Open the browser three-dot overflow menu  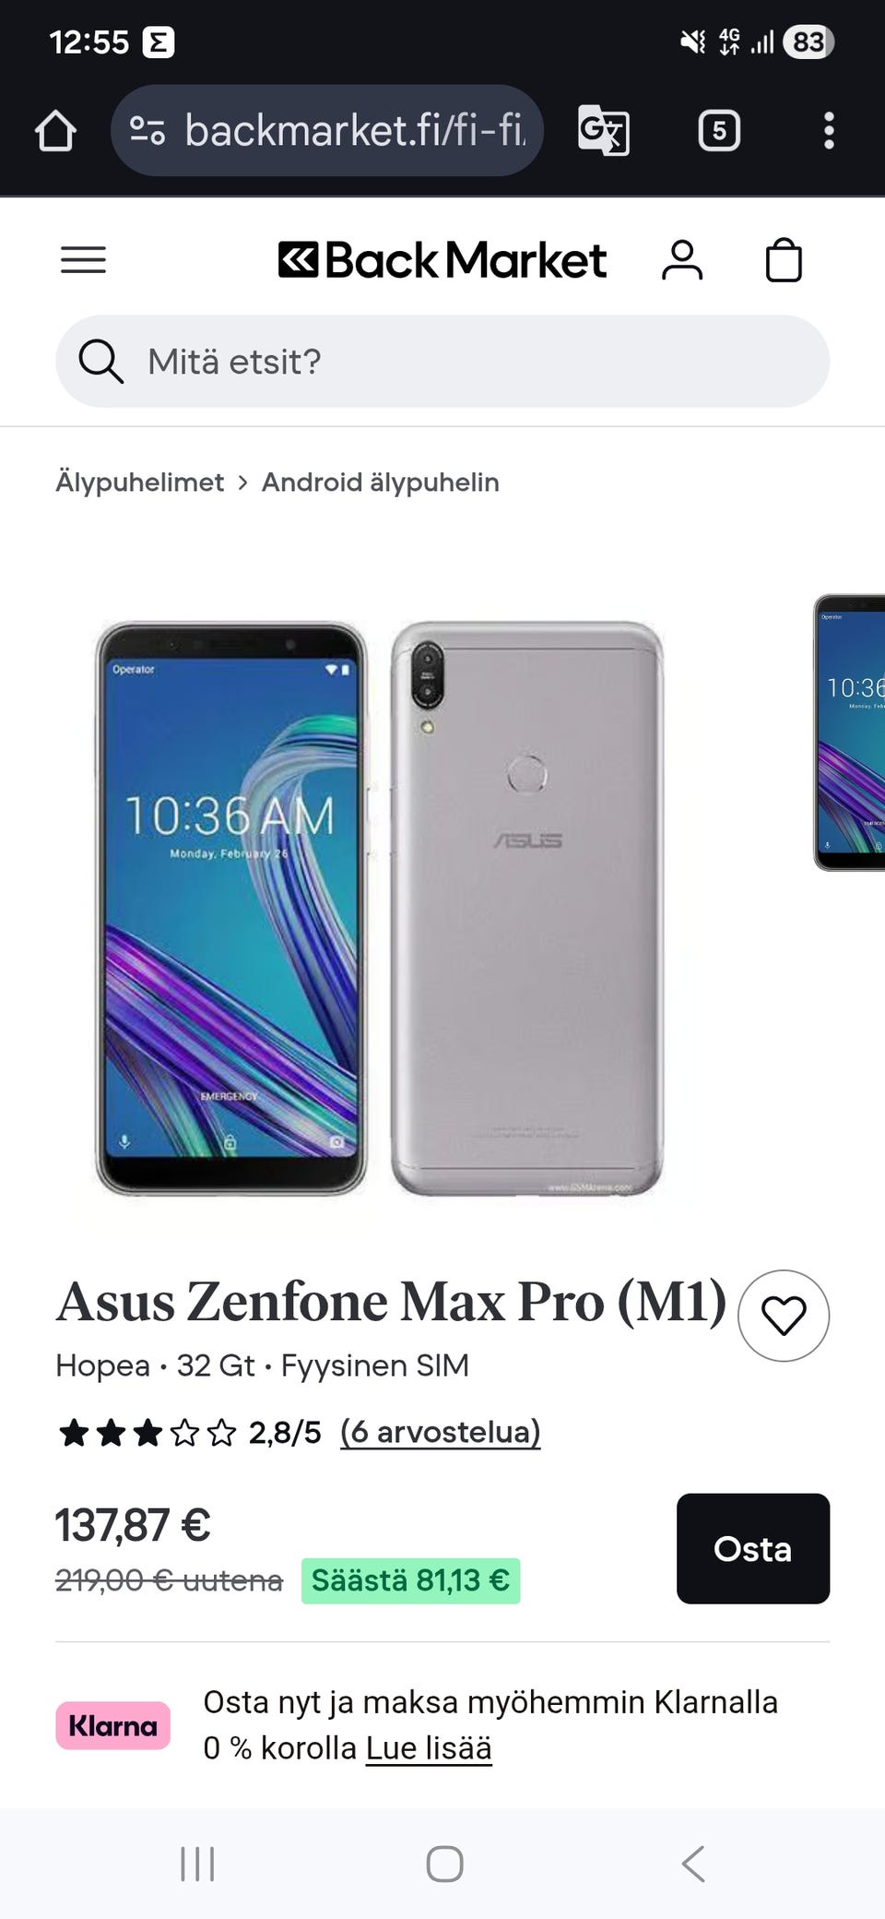[x=829, y=130]
